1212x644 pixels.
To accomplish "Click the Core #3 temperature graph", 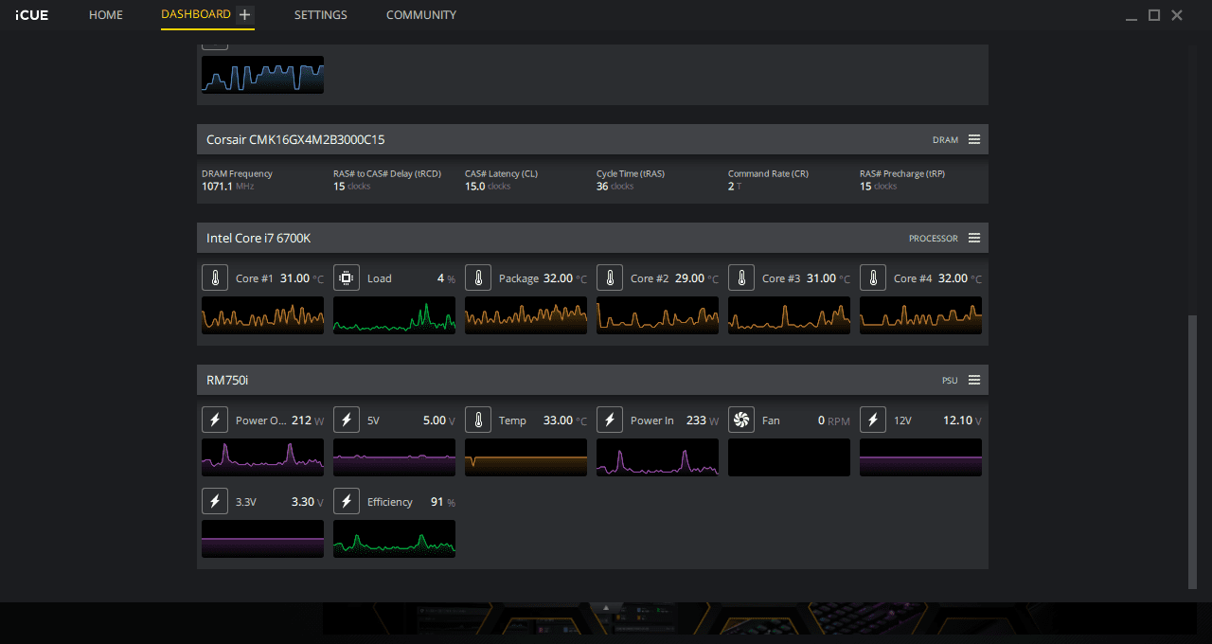I will 789,315.
